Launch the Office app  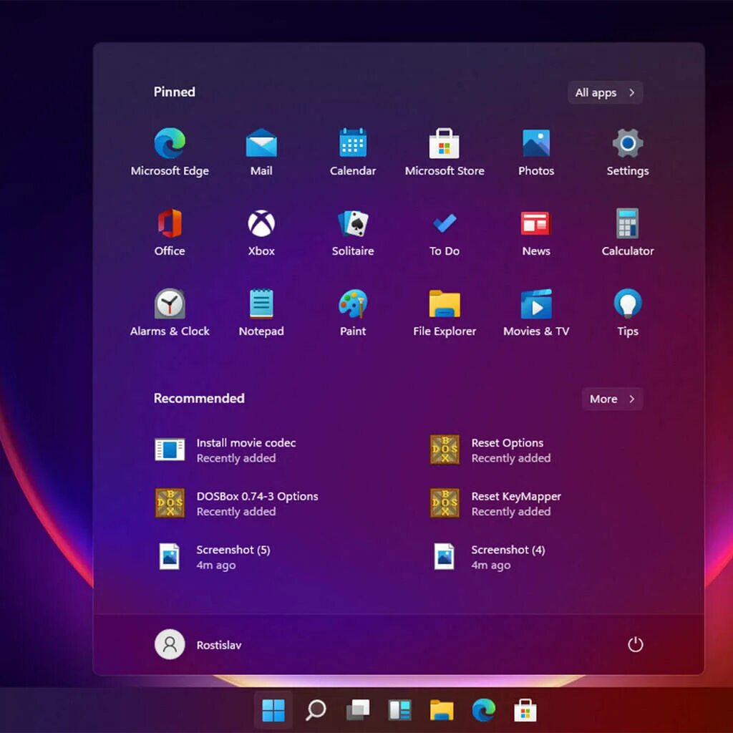tap(170, 233)
